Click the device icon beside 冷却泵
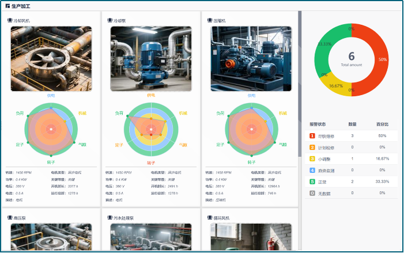 coord(110,20)
